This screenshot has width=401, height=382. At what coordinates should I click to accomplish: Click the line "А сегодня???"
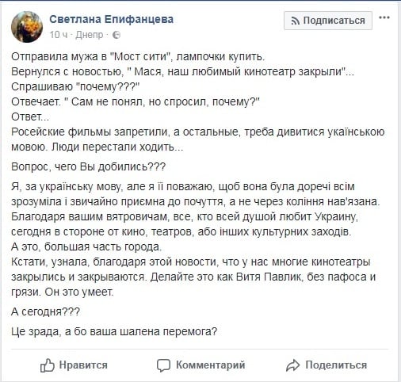[45, 311]
